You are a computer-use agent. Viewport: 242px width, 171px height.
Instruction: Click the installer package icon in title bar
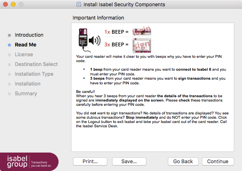[79, 4]
